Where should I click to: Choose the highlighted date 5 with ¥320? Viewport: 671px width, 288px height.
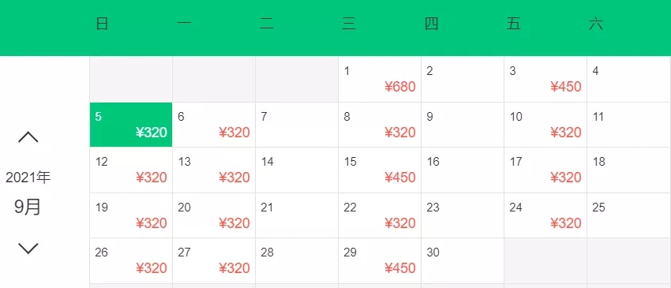(131, 125)
